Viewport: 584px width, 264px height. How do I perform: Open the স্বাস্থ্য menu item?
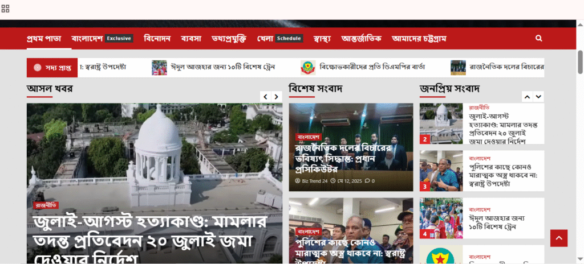click(x=322, y=38)
